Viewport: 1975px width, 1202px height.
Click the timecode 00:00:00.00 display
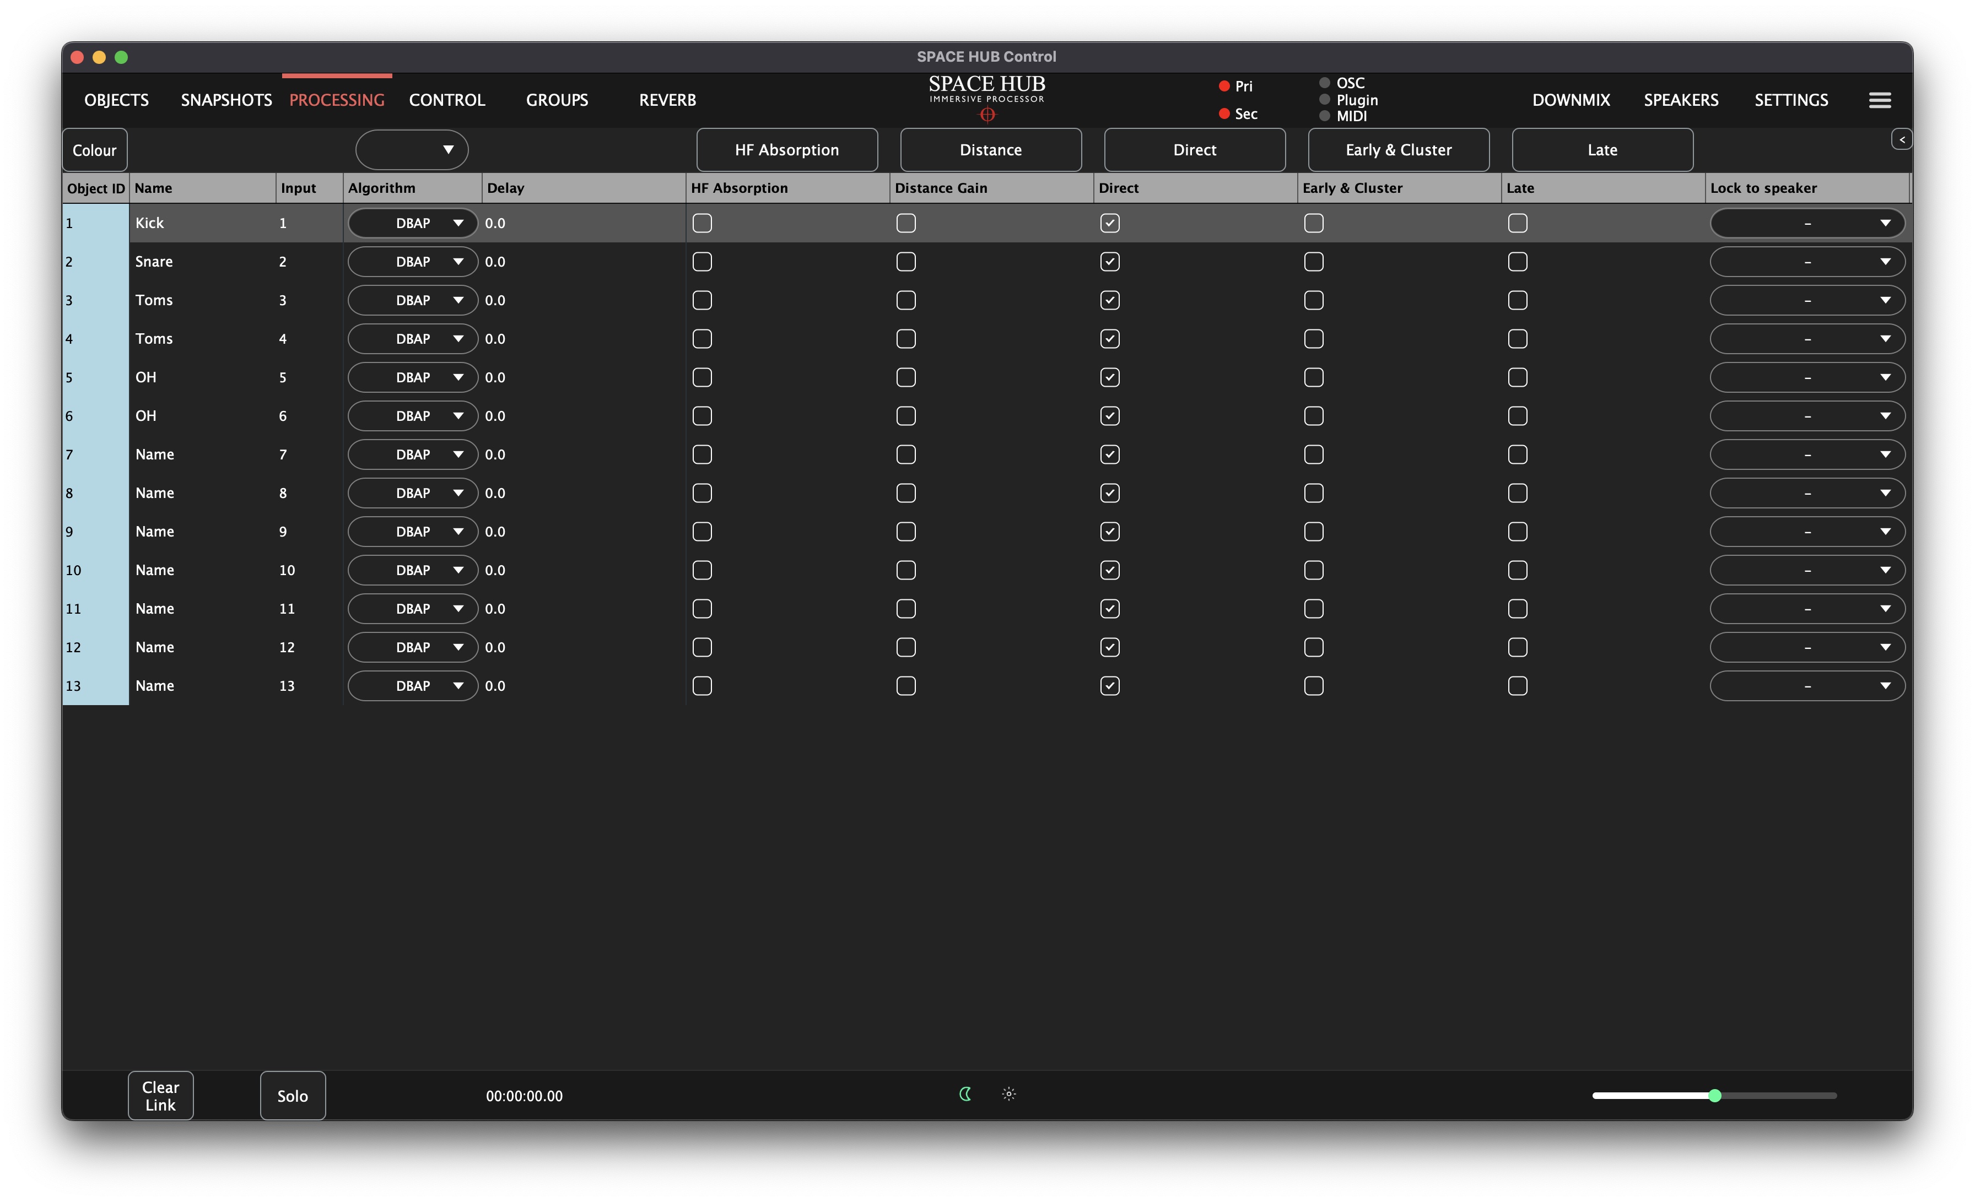[x=524, y=1096]
